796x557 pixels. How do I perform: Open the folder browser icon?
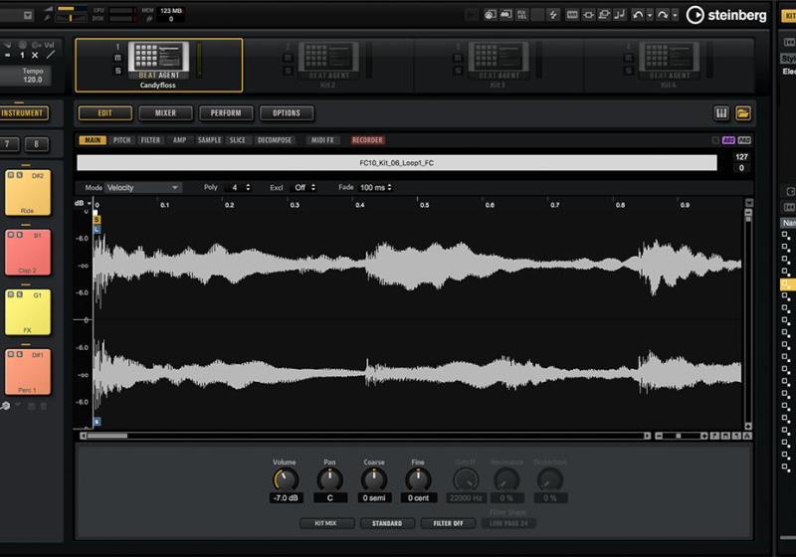coord(743,113)
